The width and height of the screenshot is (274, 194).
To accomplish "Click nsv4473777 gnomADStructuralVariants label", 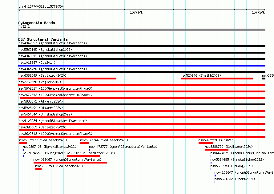I will coord(123,147).
